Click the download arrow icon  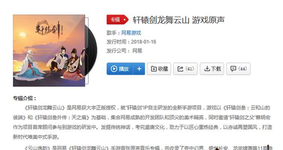pyautogui.click(x=207, y=69)
